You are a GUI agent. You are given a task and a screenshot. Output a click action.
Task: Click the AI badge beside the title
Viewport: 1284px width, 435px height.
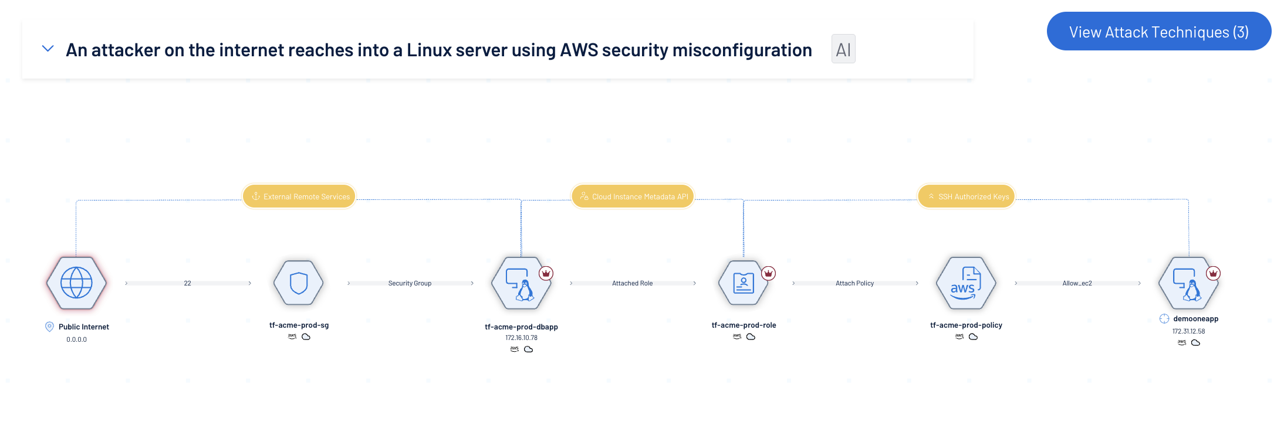(843, 49)
